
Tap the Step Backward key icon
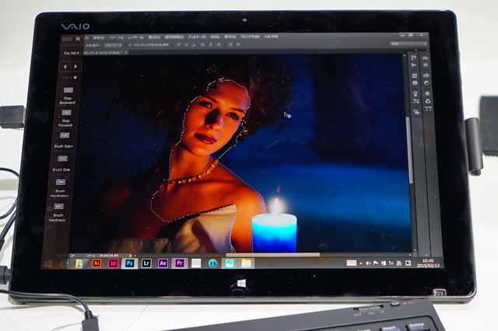click(68, 90)
